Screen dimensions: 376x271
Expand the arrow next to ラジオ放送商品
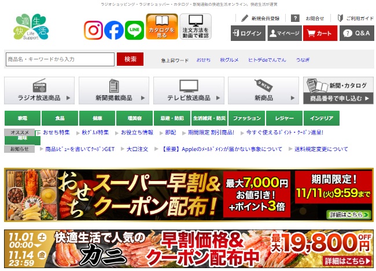point(68,98)
